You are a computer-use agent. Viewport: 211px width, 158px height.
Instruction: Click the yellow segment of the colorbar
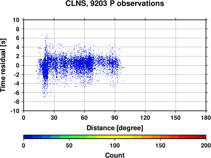(115, 137)
